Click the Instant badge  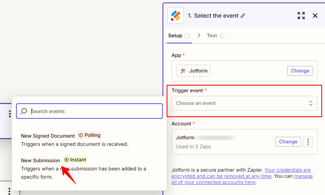(75, 160)
